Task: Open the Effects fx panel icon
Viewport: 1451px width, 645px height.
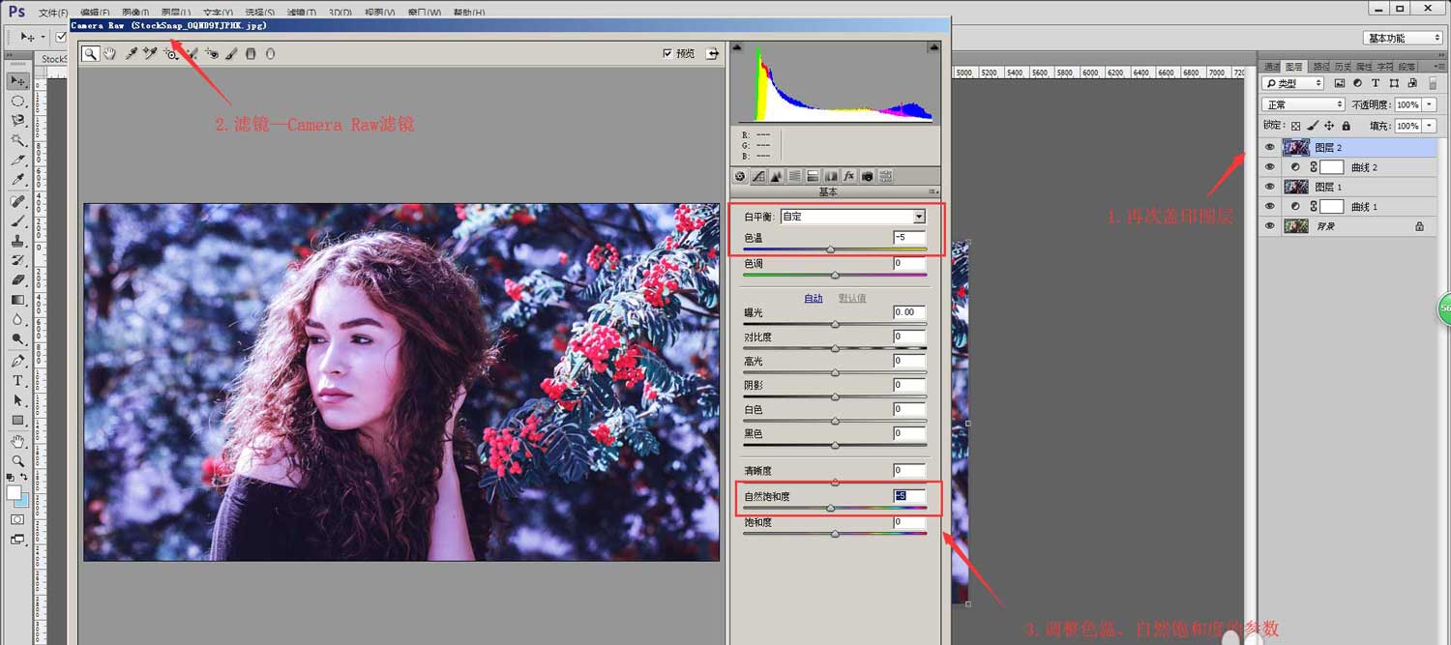Action: [848, 176]
